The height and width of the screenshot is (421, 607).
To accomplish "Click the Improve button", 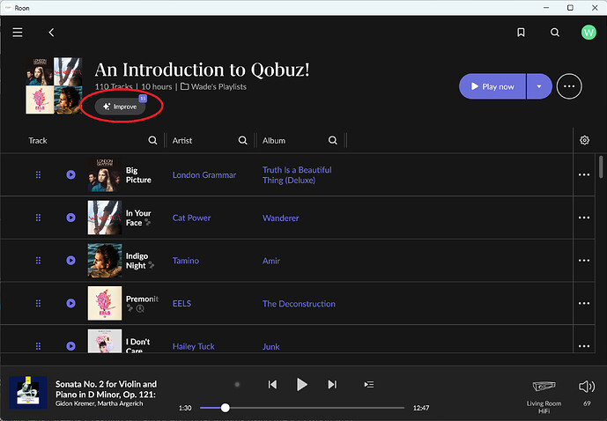I will pos(120,107).
